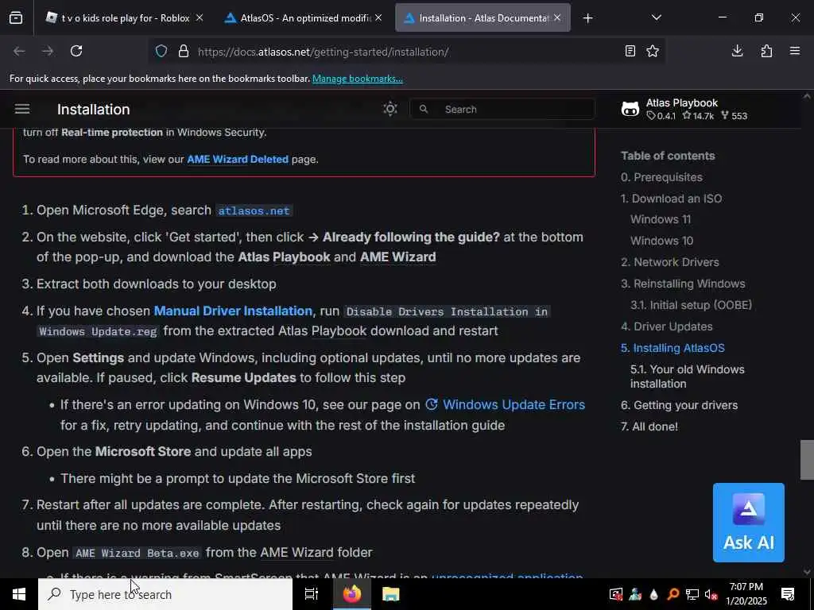Viewport: 814px width, 610px height.
Task: Open the taskbar clock and date
Action: (746, 594)
